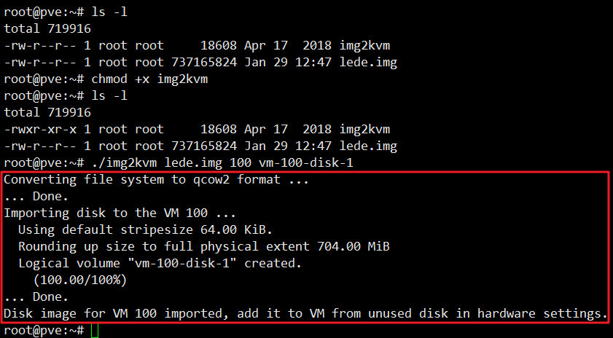This screenshot has width=613, height=338.
Task: Click the first 'total 719916' line
Action: pyautogui.click(x=47, y=28)
